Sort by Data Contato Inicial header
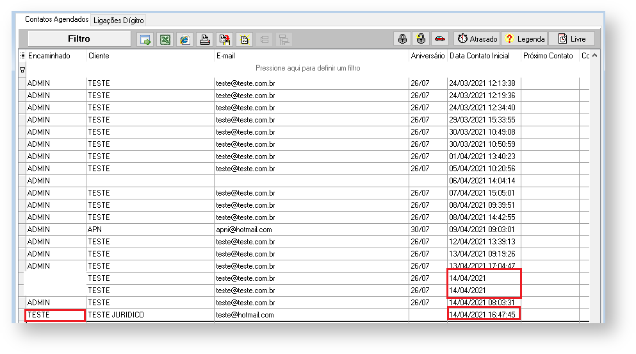The width and height of the screenshot is (636, 354). click(x=484, y=56)
